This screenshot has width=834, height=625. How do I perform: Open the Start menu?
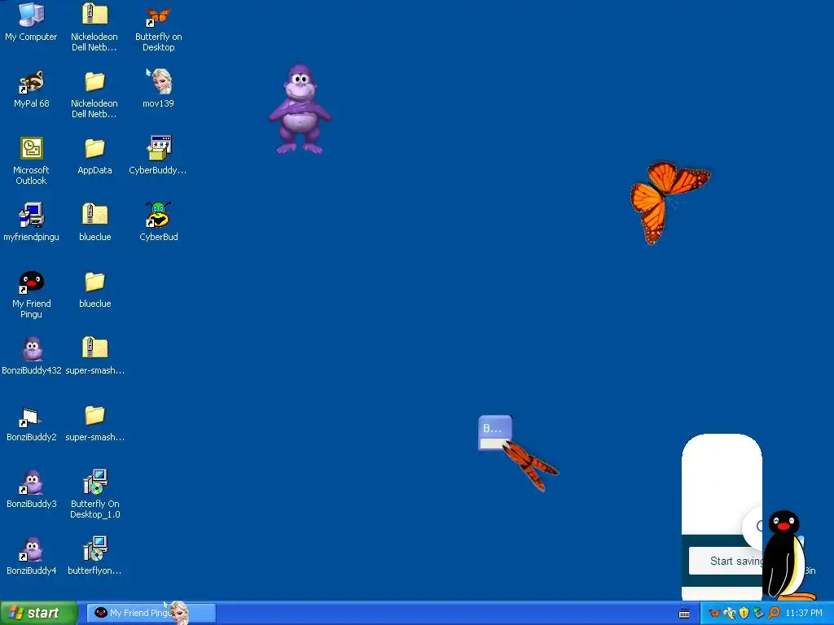38,614
